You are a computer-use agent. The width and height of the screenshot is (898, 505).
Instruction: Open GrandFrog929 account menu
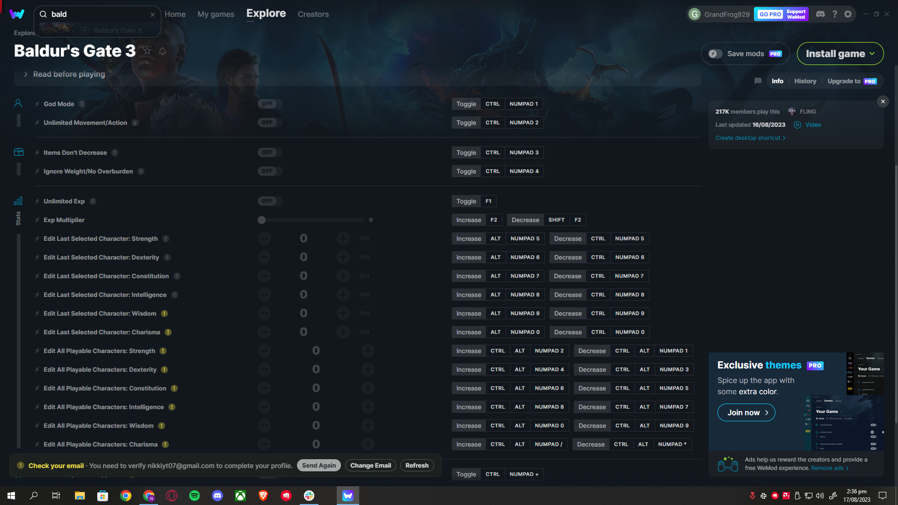[x=719, y=14]
